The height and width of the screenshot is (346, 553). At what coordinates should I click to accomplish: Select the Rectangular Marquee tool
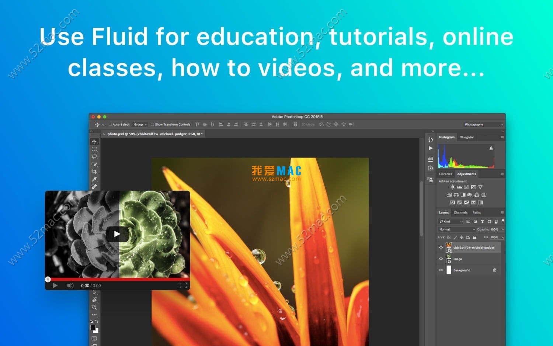(x=94, y=149)
